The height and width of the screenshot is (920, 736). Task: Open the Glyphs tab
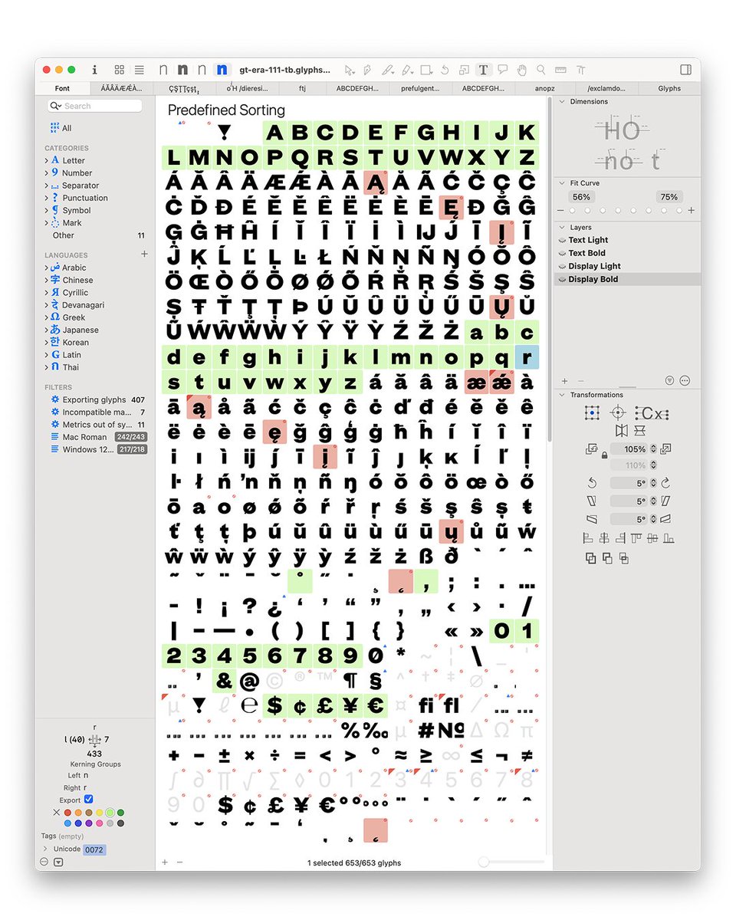tap(669, 88)
